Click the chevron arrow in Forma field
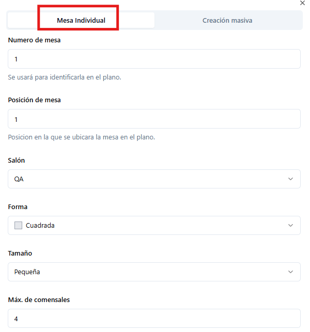310x332 pixels. tap(290, 226)
